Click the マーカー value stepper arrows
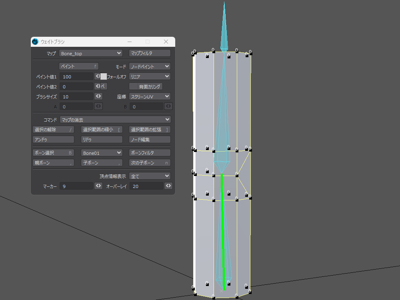This screenshot has height=300, width=400. point(98,186)
